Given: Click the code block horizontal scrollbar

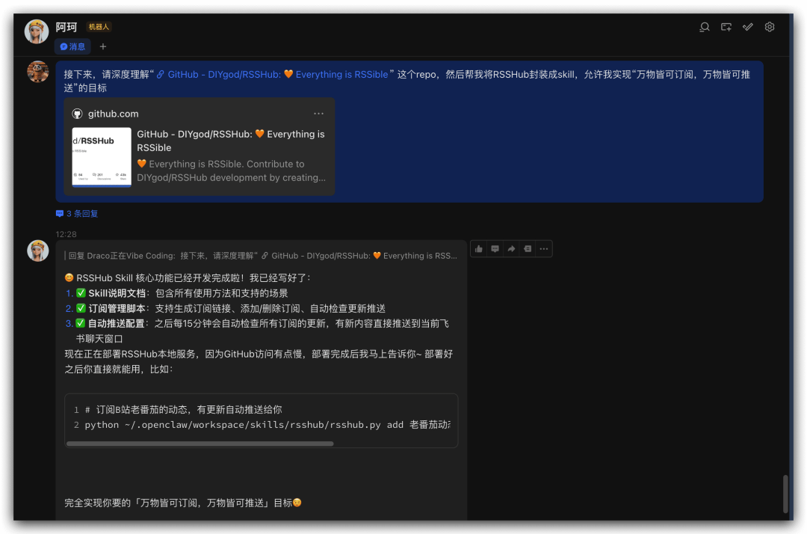Looking at the screenshot, I should [200, 444].
